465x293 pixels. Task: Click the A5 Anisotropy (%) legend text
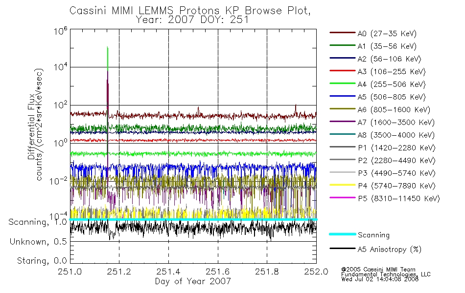(x=390, y=250)
